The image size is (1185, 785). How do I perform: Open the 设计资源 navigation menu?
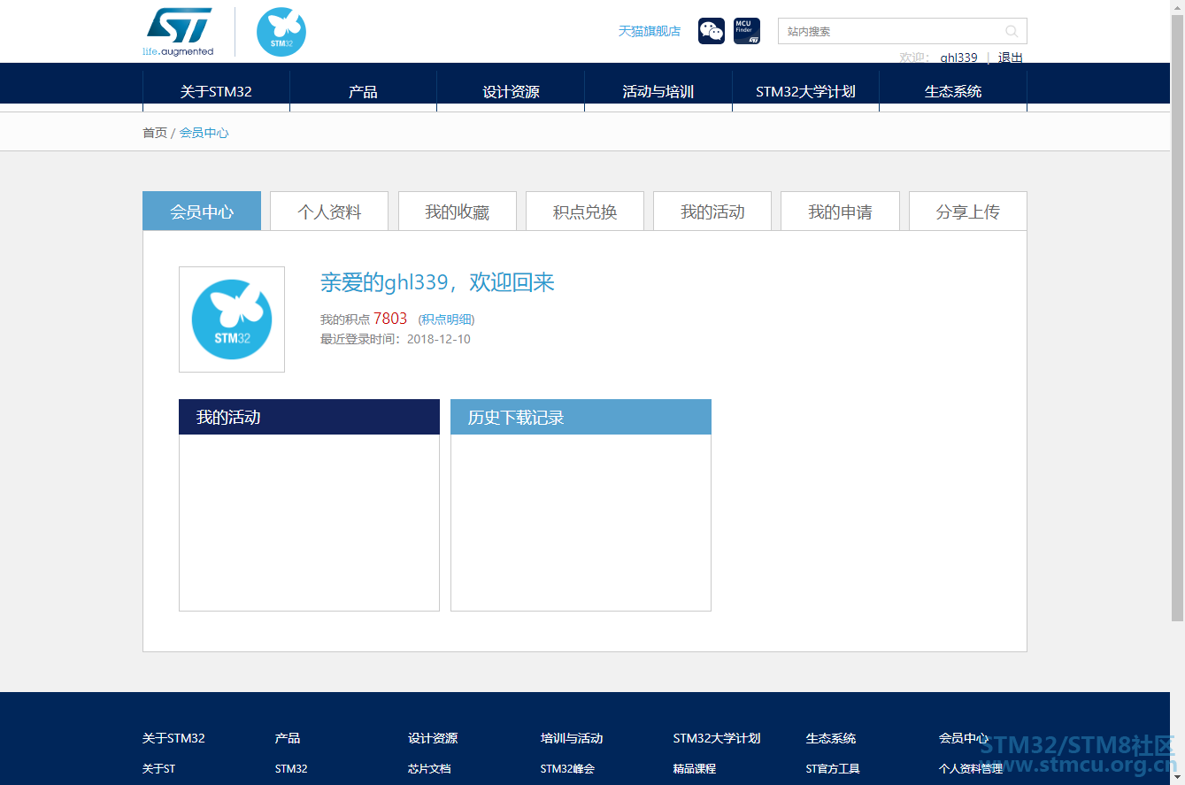pyautogui.click(x=511, y=91)
